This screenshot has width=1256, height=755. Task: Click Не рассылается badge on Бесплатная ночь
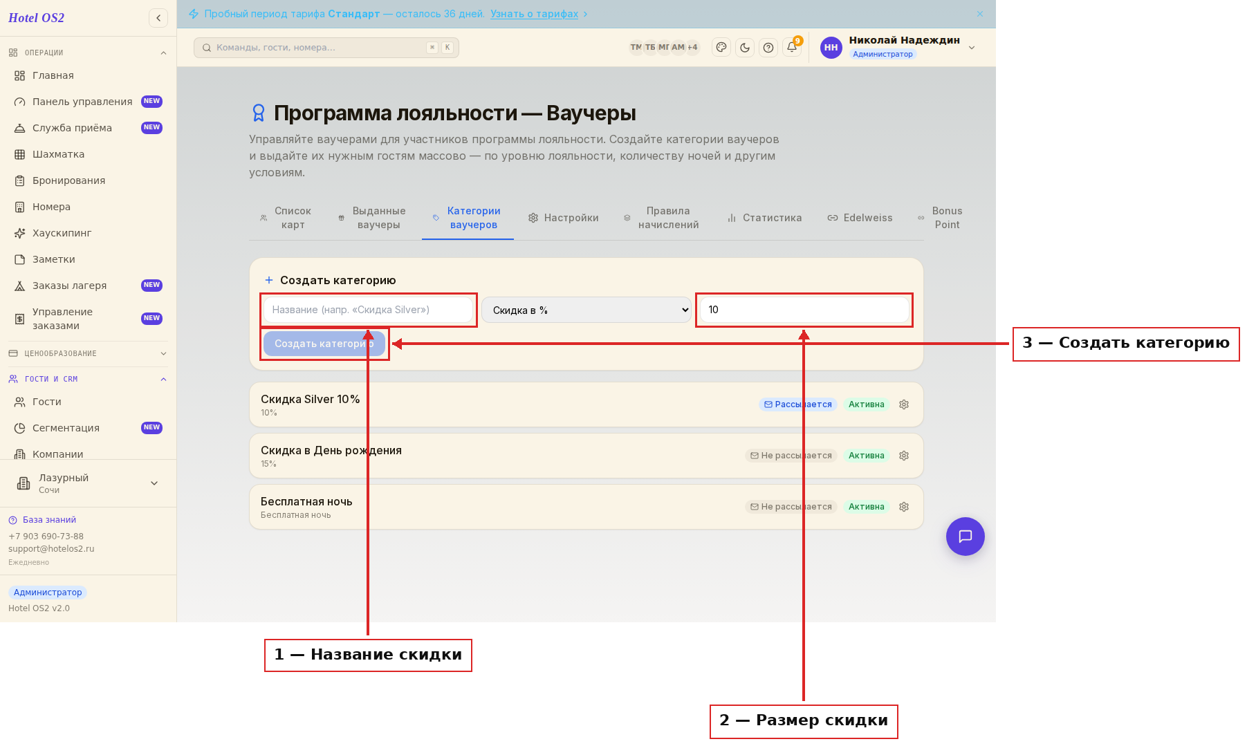pyautogui.click(x=791, y=507)
